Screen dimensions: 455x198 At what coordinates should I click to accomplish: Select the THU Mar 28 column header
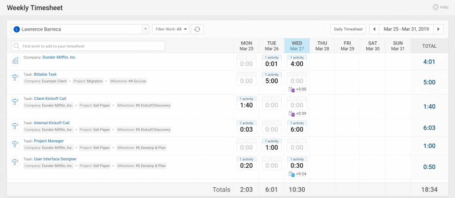coord(322,46)
